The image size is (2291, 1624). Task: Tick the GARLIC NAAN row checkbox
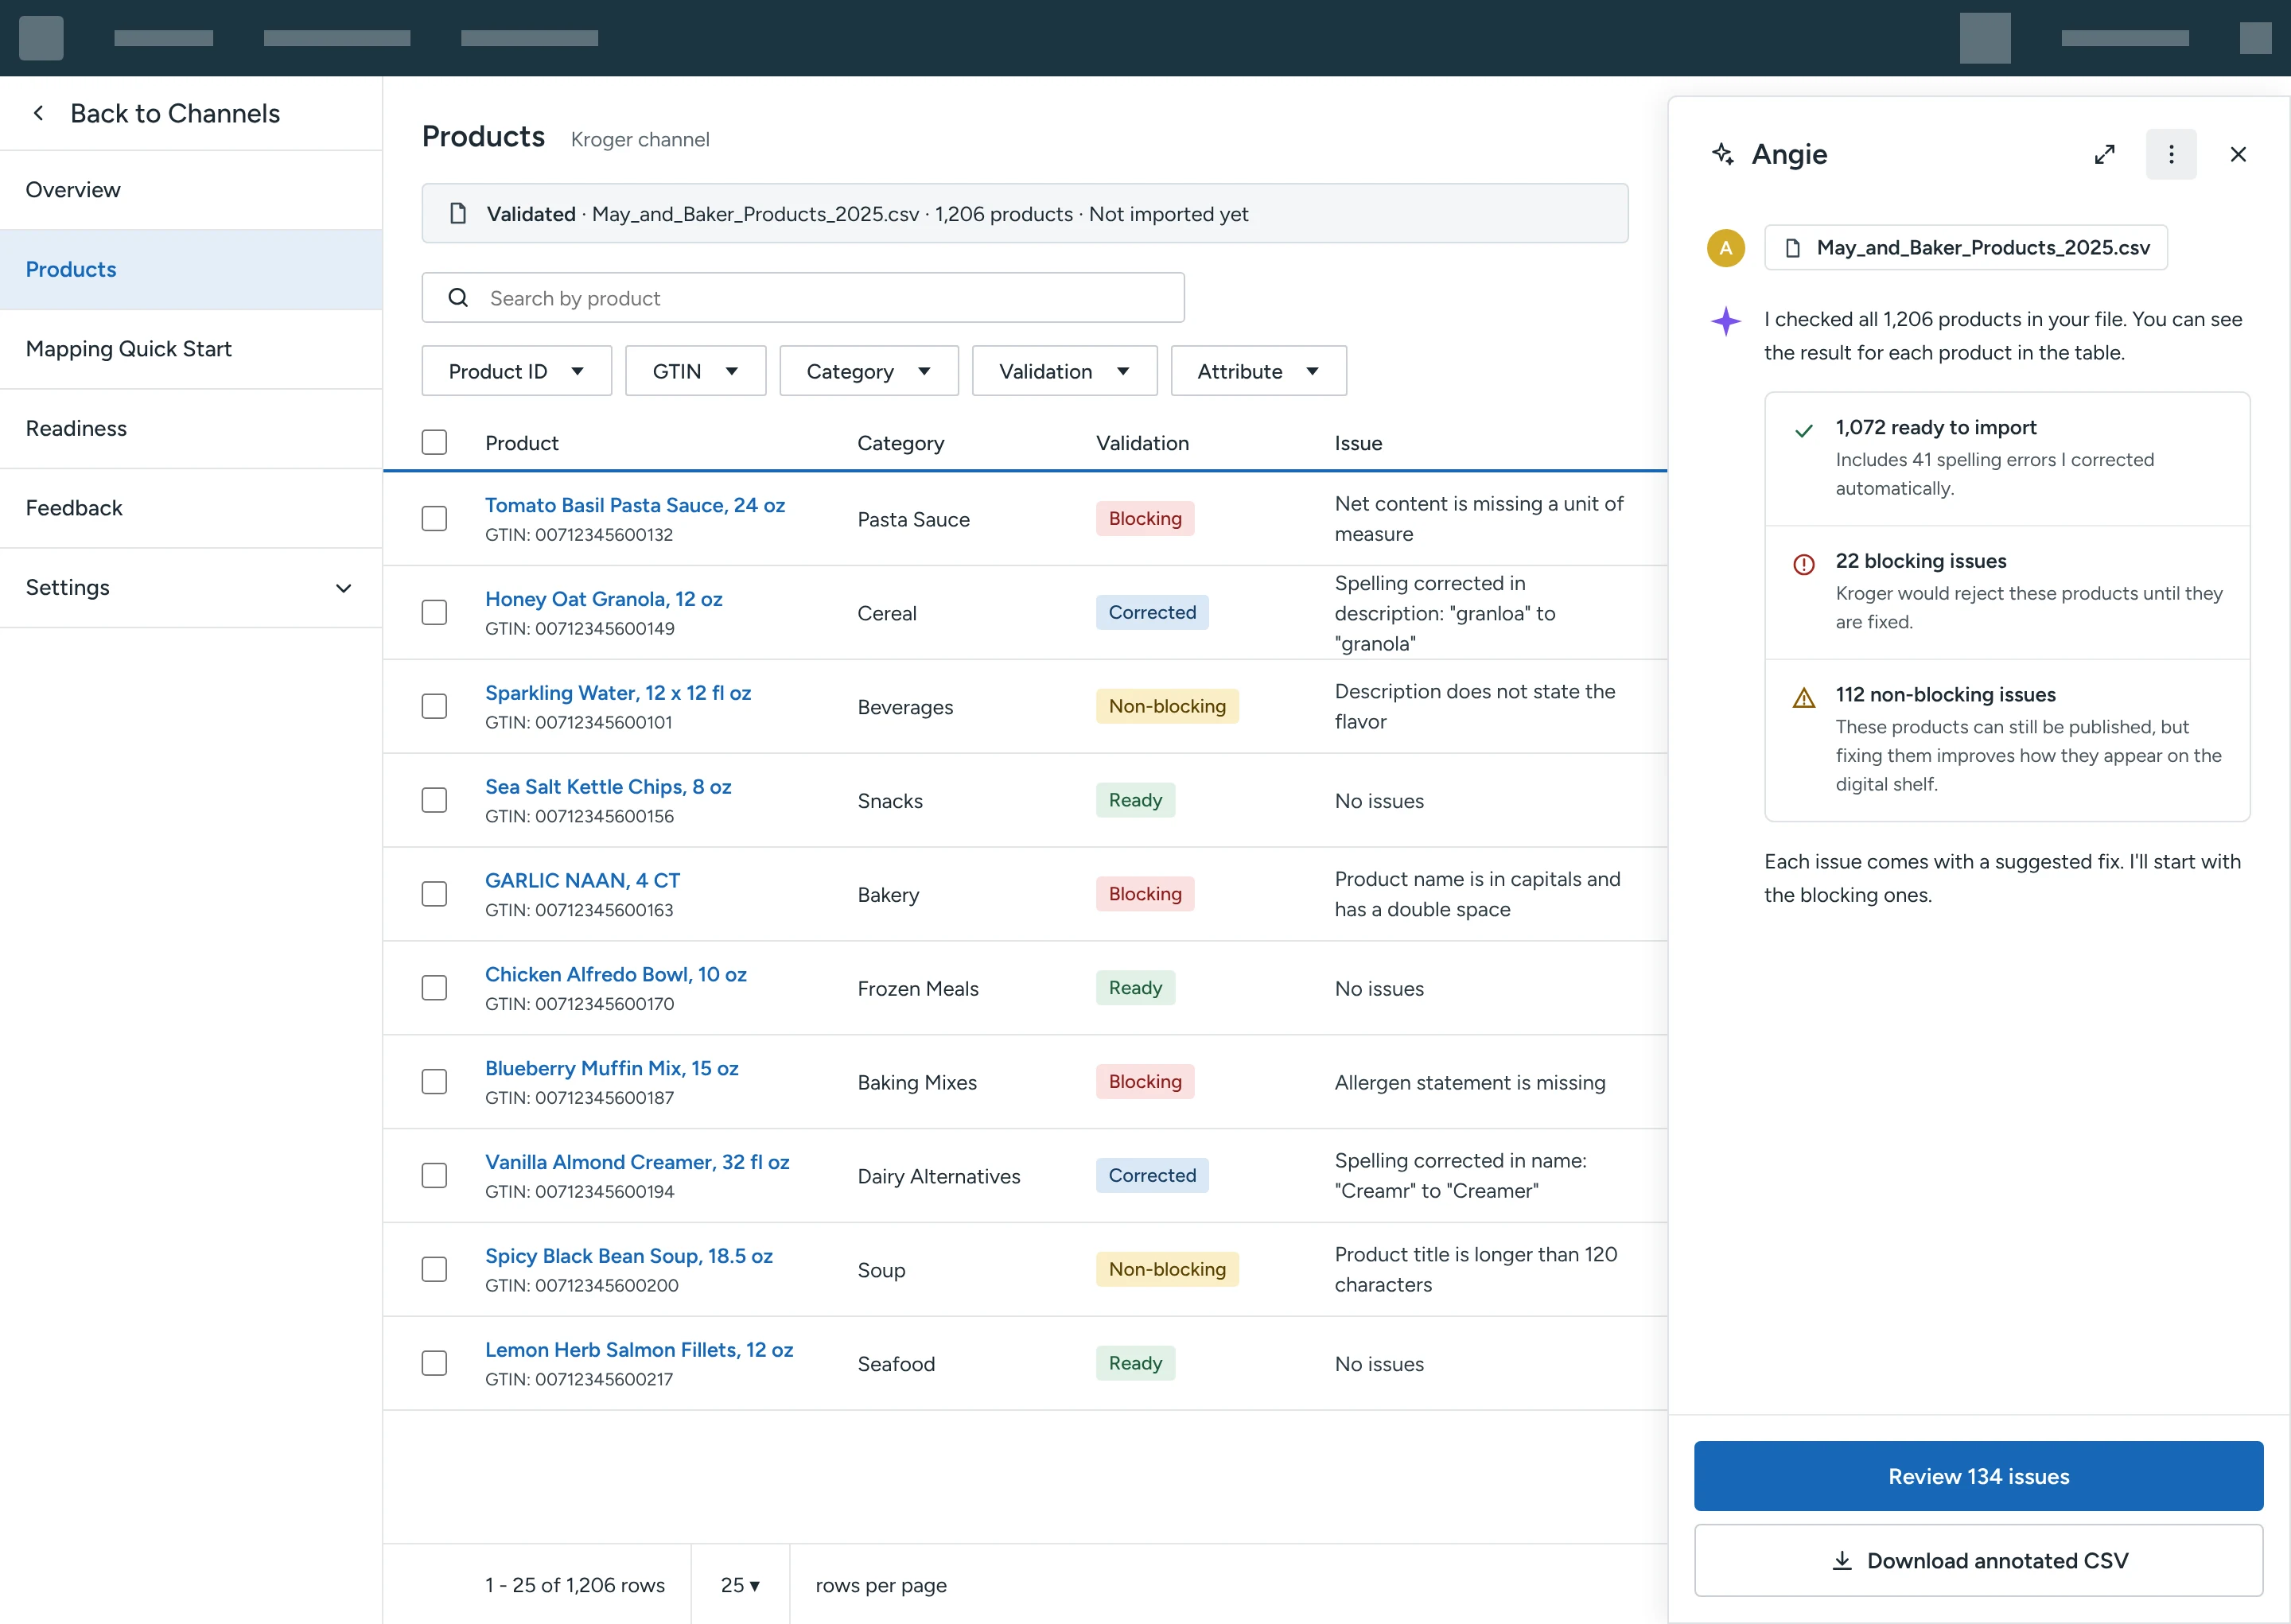[434, 894]
